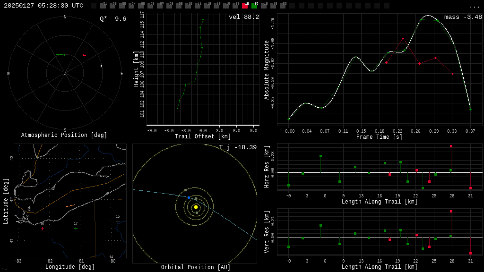Select station square 18 in top bar

point(264,6)
